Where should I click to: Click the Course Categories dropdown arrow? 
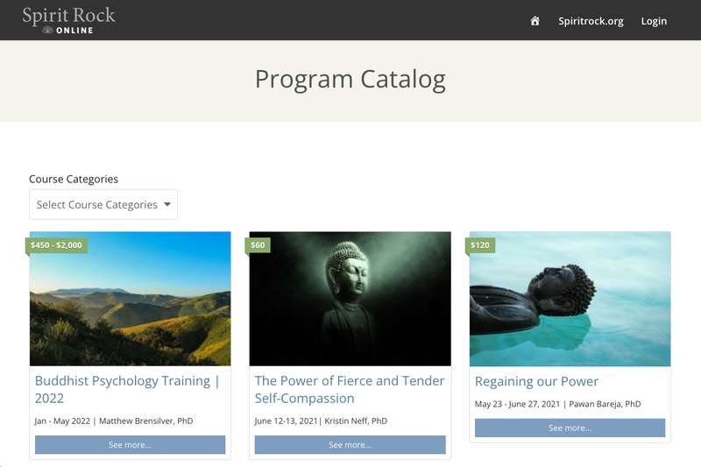(167, 204)
